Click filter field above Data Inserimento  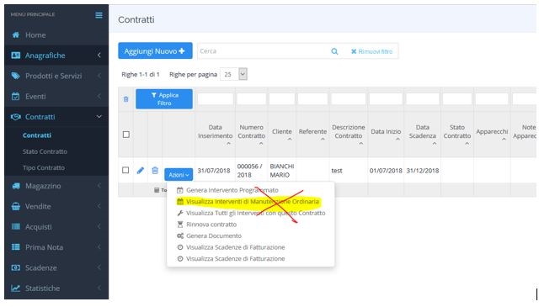click(x=215, y=99)
